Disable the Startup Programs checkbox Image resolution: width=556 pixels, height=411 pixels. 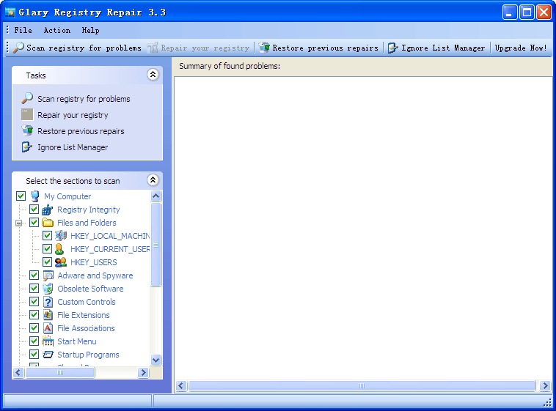coord(34,355)
